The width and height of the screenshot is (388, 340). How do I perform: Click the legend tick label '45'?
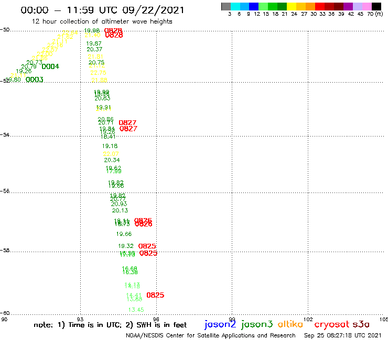point(360,14)
